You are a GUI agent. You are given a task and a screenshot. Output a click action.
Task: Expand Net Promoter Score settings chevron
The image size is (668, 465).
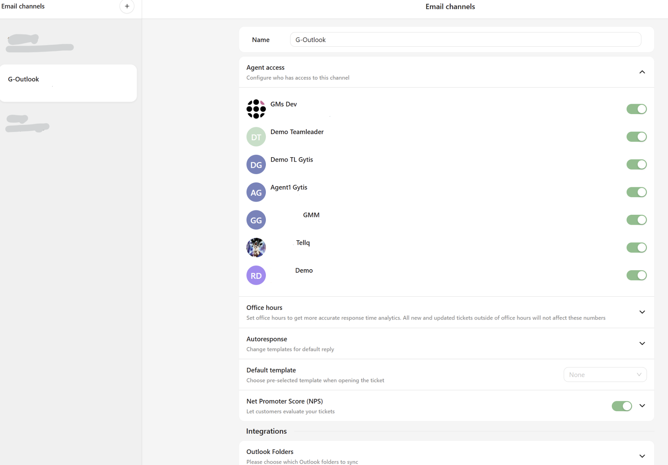coord(642,406)
